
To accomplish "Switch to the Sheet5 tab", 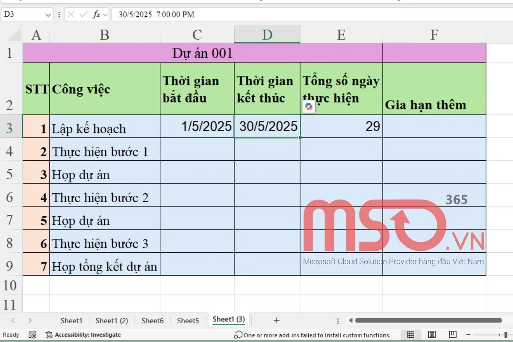I will point(188,320).
